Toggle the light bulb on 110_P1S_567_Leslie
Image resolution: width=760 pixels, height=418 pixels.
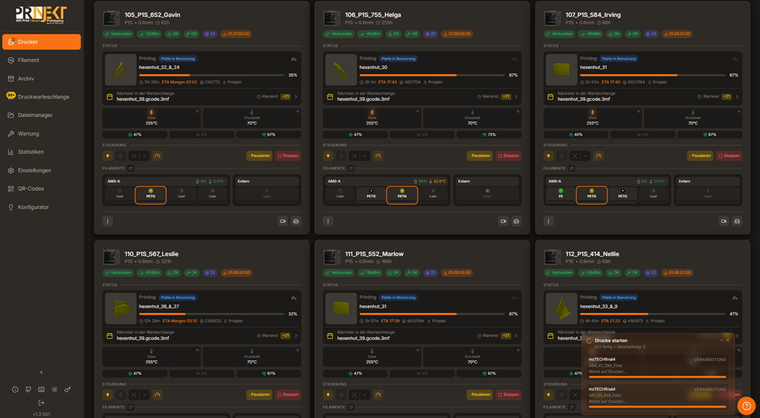[108, 394]
